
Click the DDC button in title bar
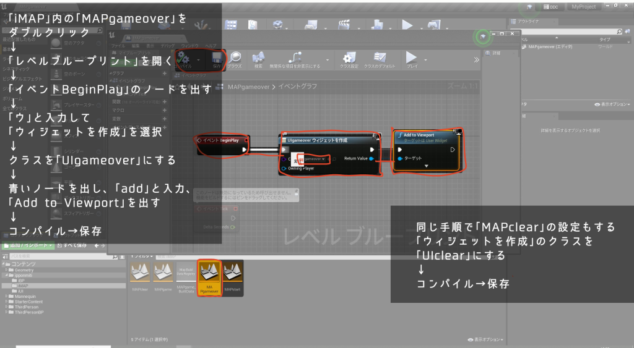(550, 6)
